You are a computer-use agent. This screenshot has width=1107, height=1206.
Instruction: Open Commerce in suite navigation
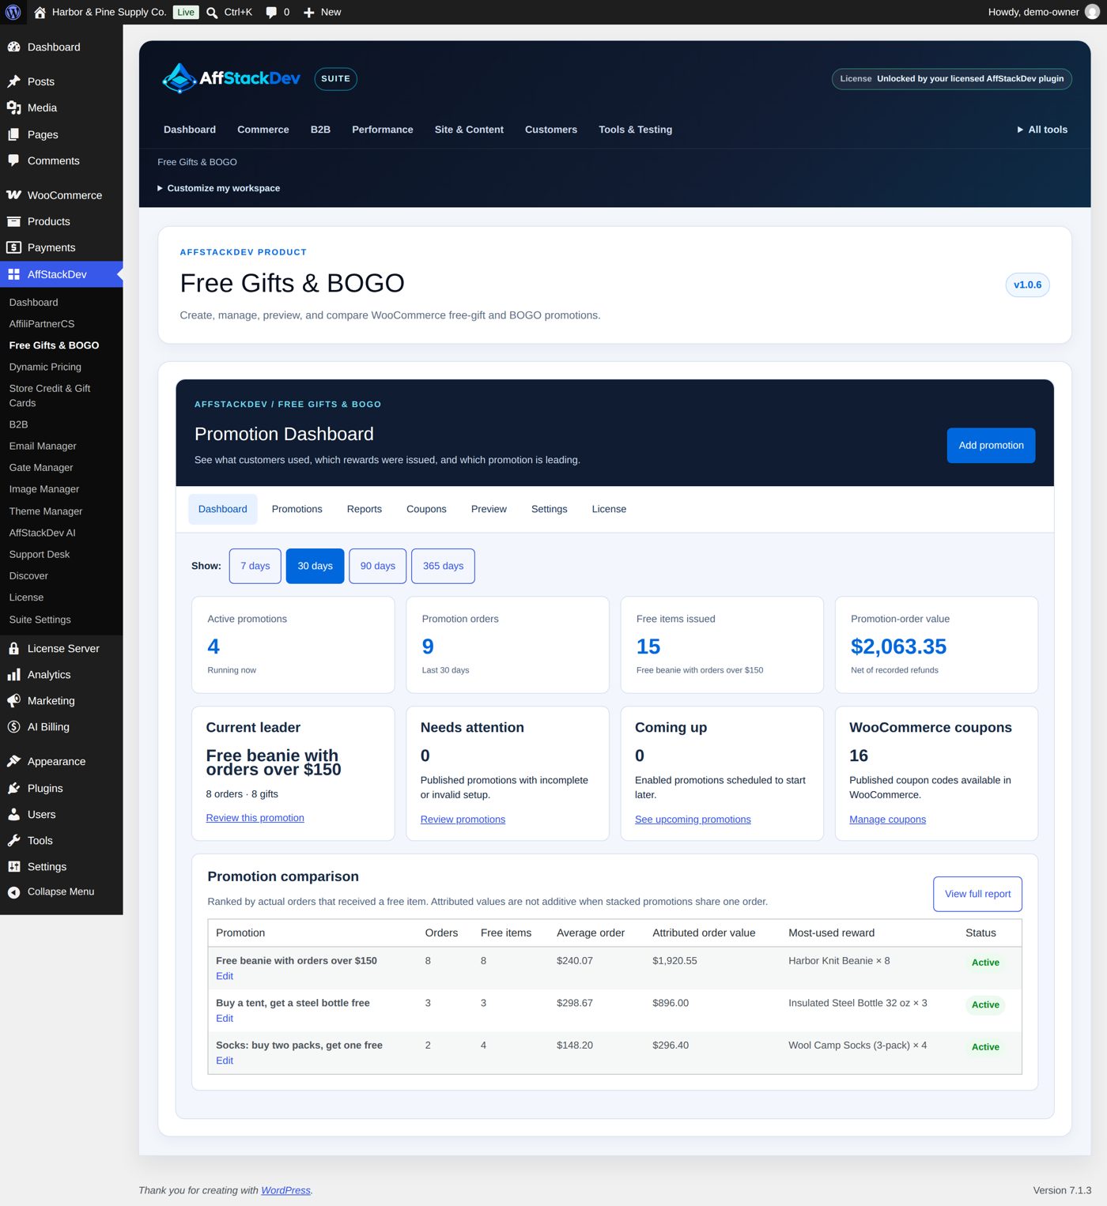point(263,130)
